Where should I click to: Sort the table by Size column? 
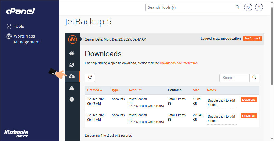tap(196, 90)
